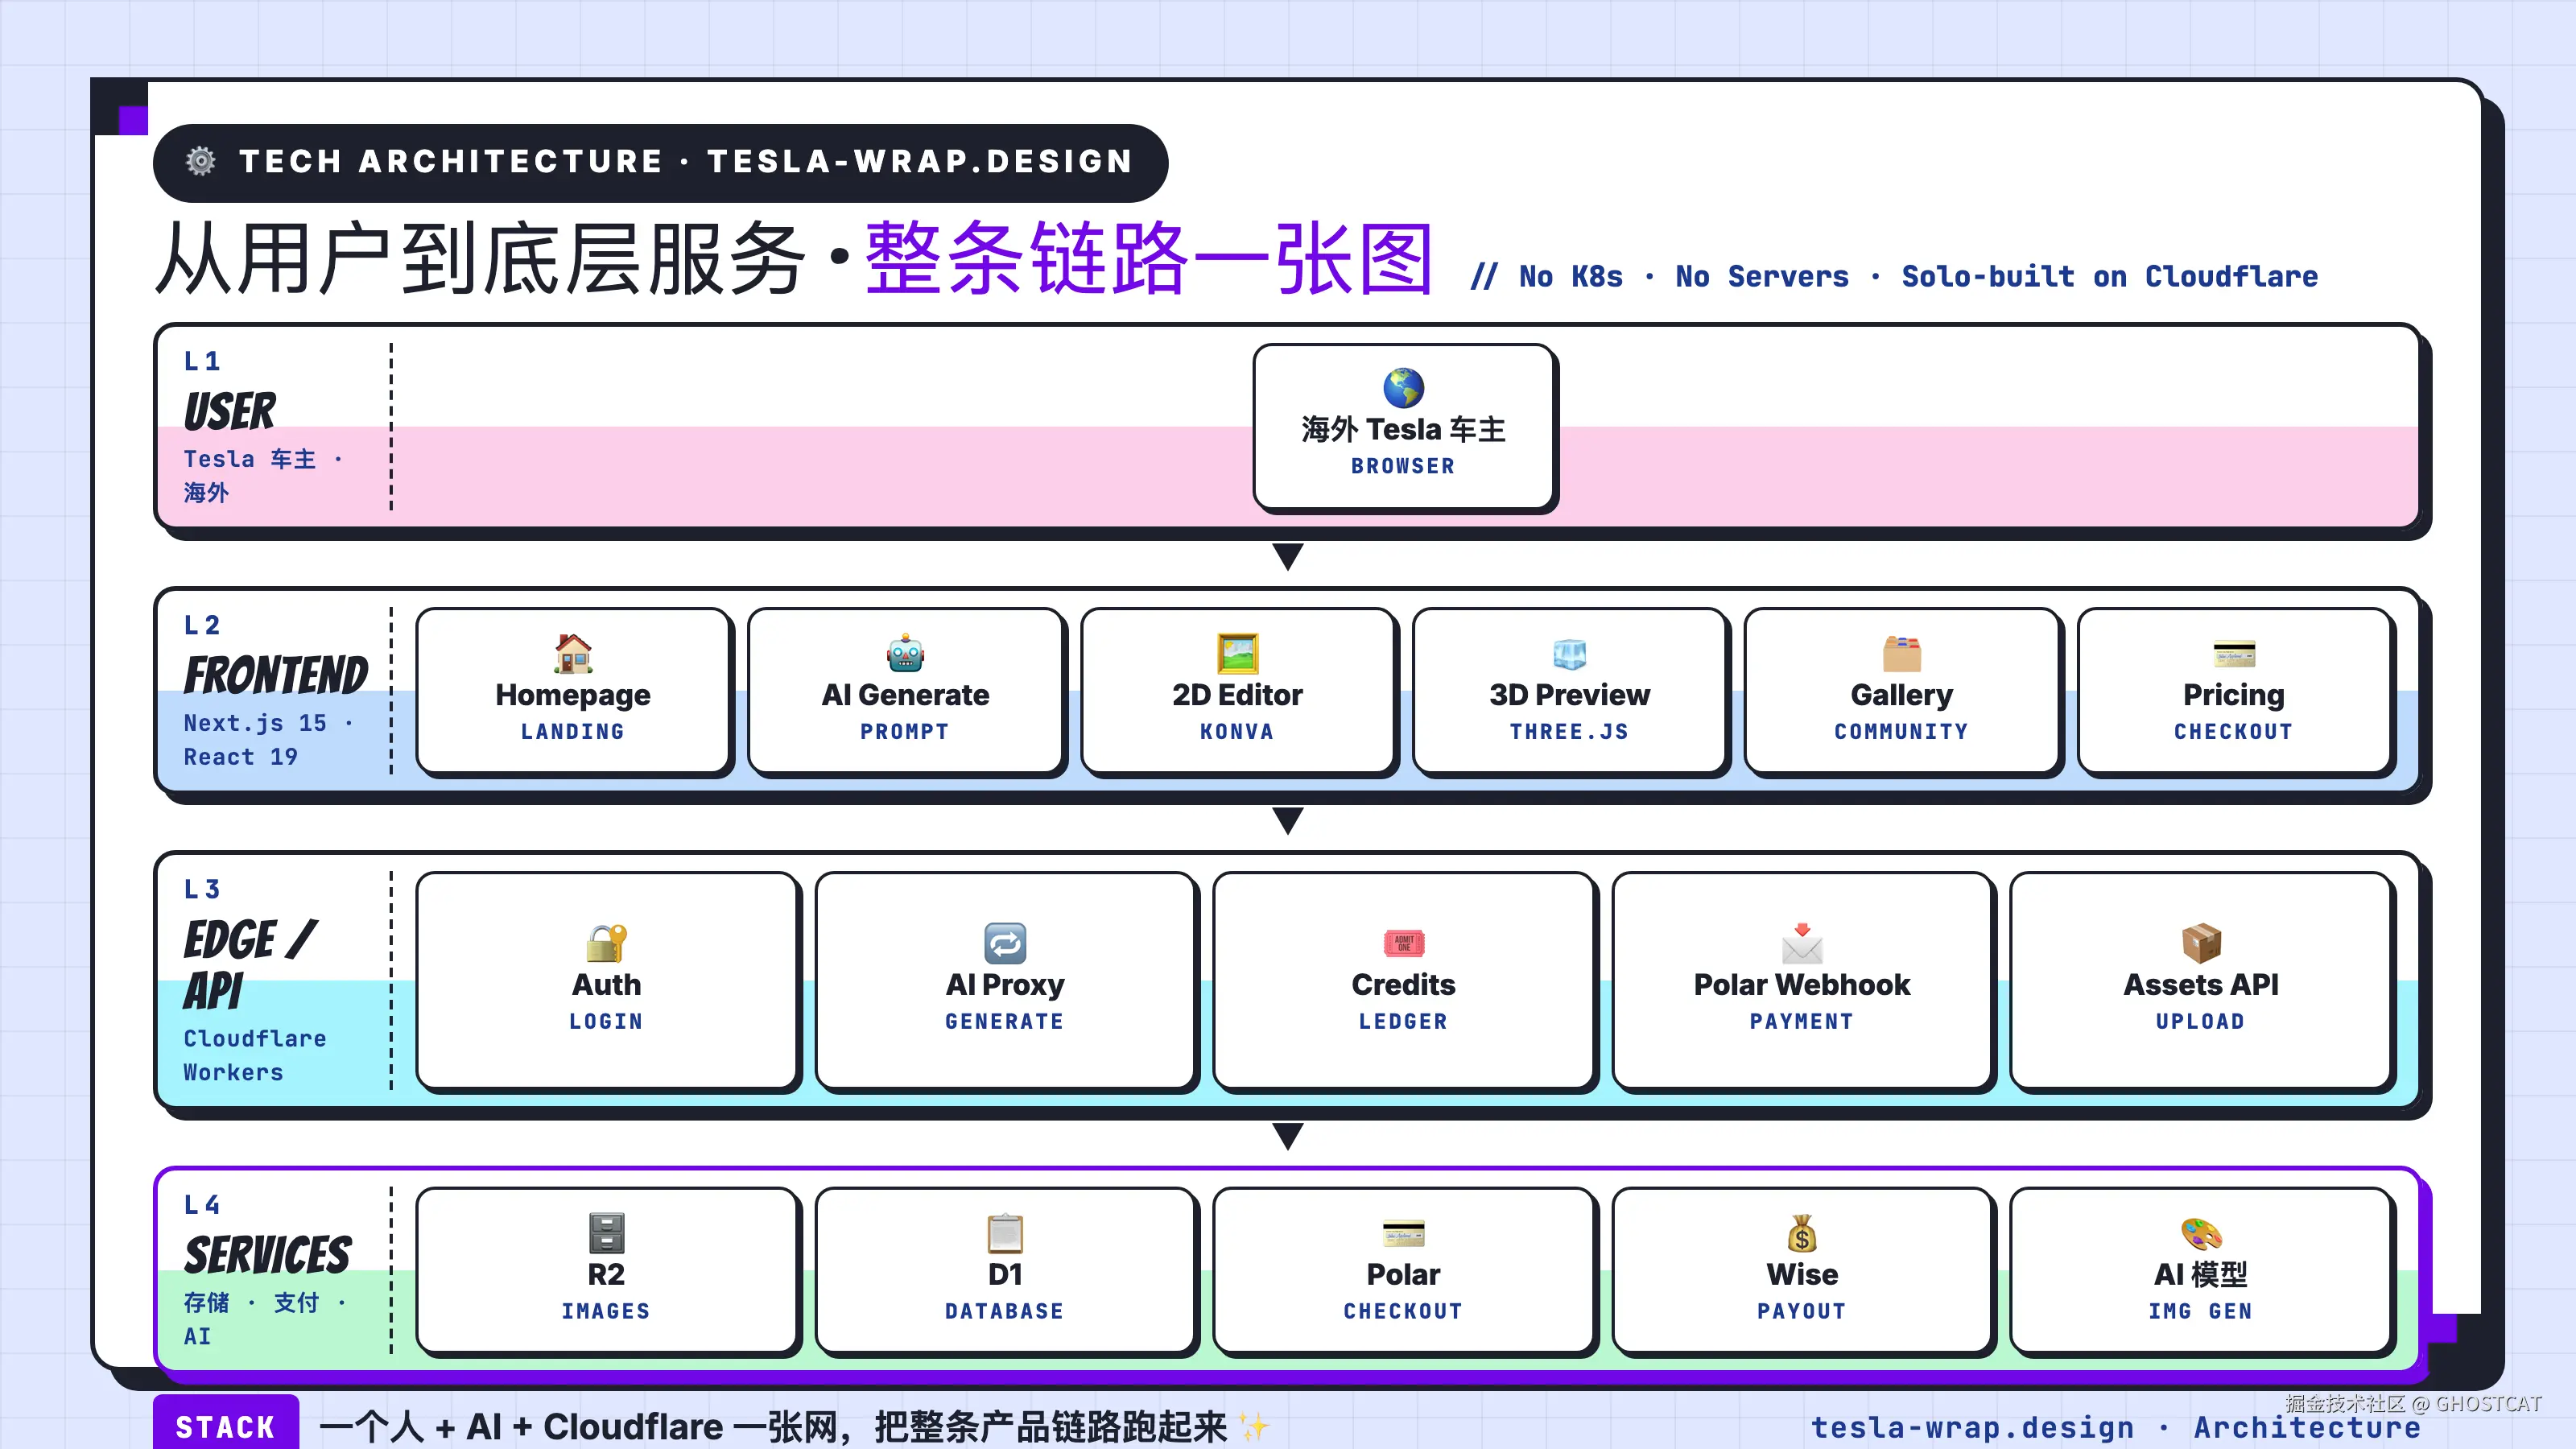Viewport: 2576px width, 1449px height.
Task: Select the Pricing CHECKOUT card
Action: (2233, 691)
